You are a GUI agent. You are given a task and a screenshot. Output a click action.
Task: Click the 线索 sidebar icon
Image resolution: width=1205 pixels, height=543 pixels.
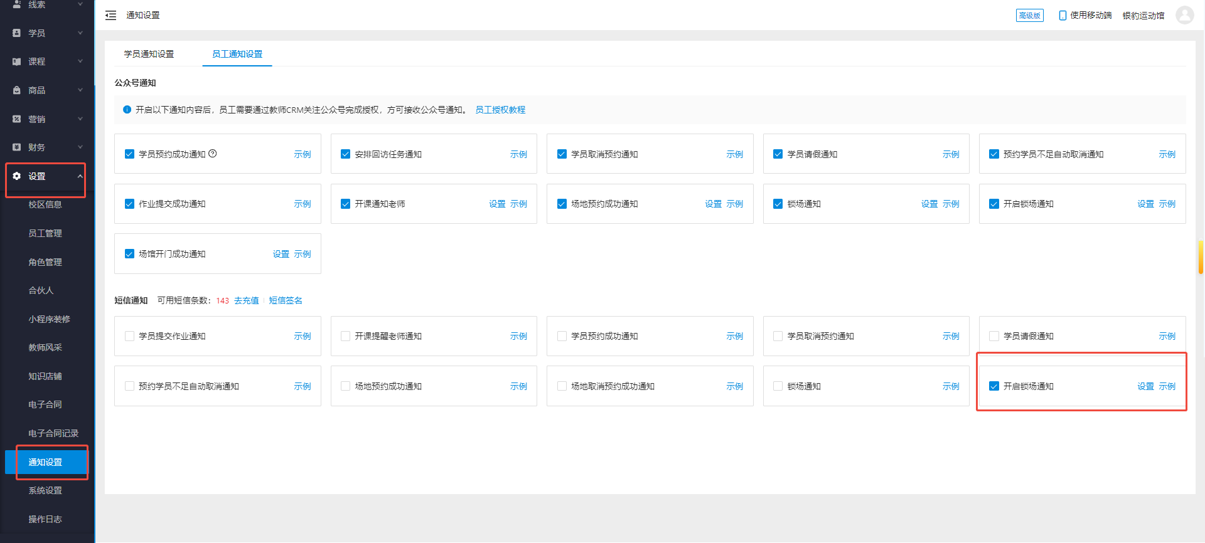pyautogui.click(x=17, y=4)
